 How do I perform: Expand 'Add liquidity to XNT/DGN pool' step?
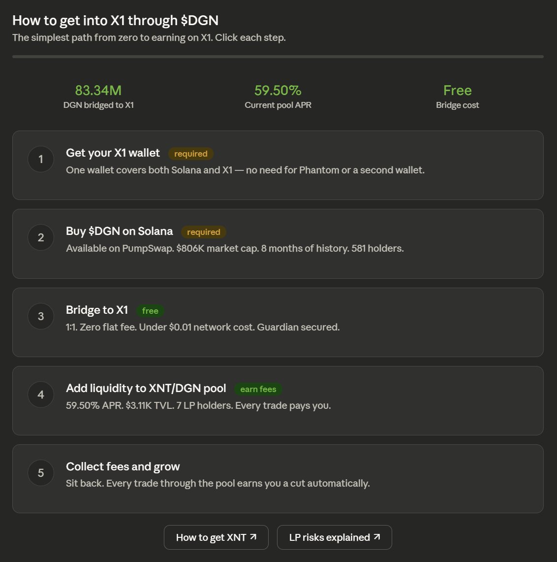278,401
